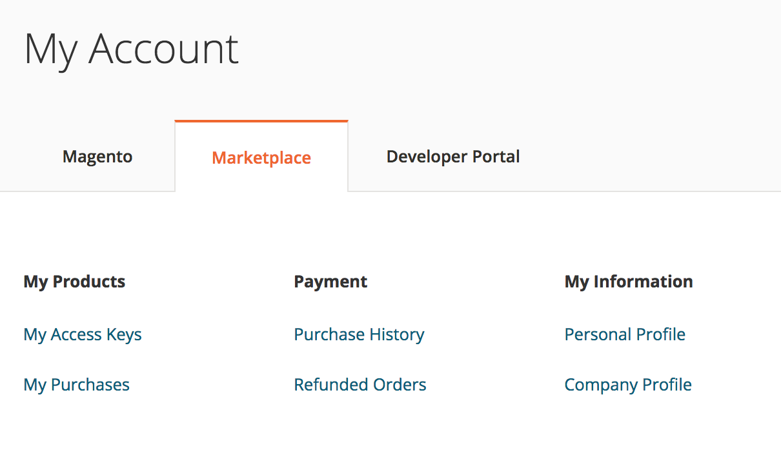
Task: Open your Personal Profile
Action: point(624,334)
